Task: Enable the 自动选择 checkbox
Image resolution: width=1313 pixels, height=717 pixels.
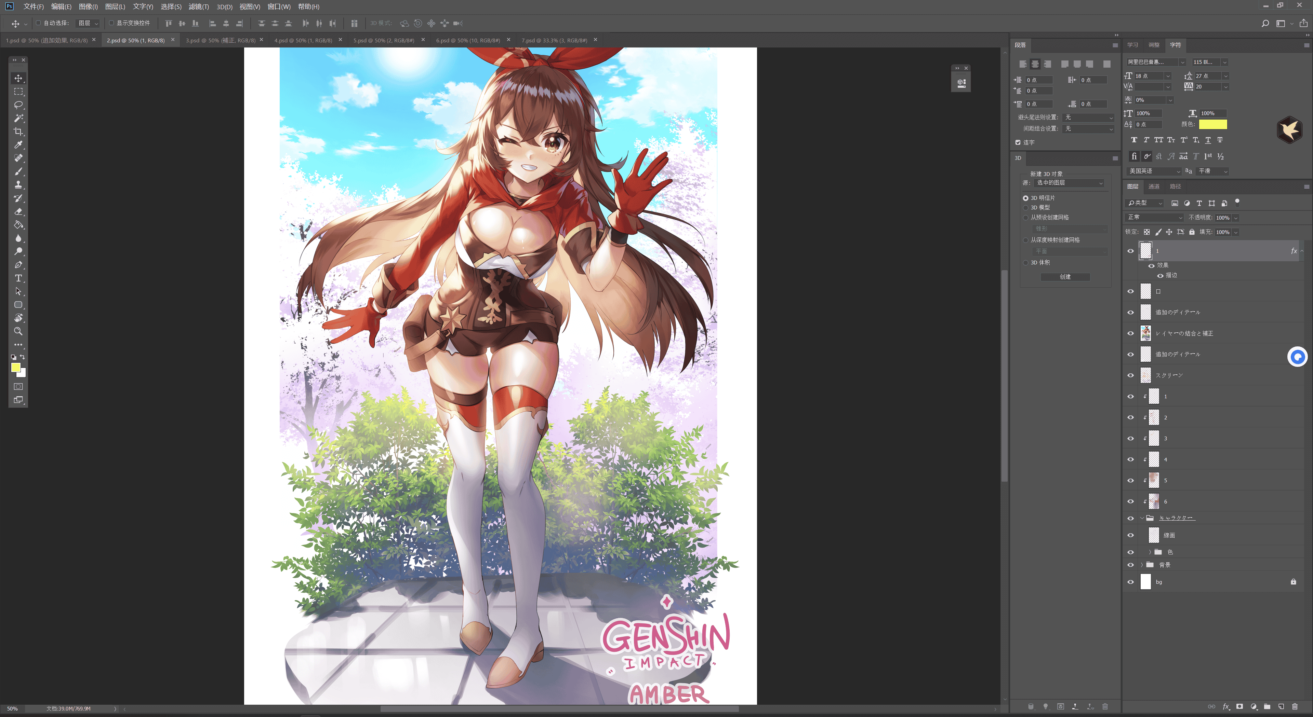Action: tap(38, 23)
